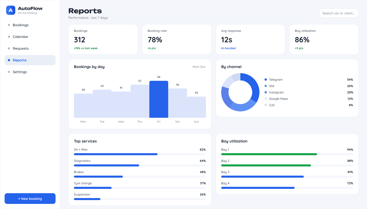The width and height of the screenshot is (367, 209).
Task: Select the Reports sidebar item
Action: (30, 60)
